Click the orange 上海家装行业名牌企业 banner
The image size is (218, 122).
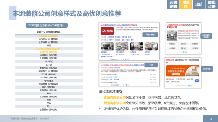click(x=183, y=71)
